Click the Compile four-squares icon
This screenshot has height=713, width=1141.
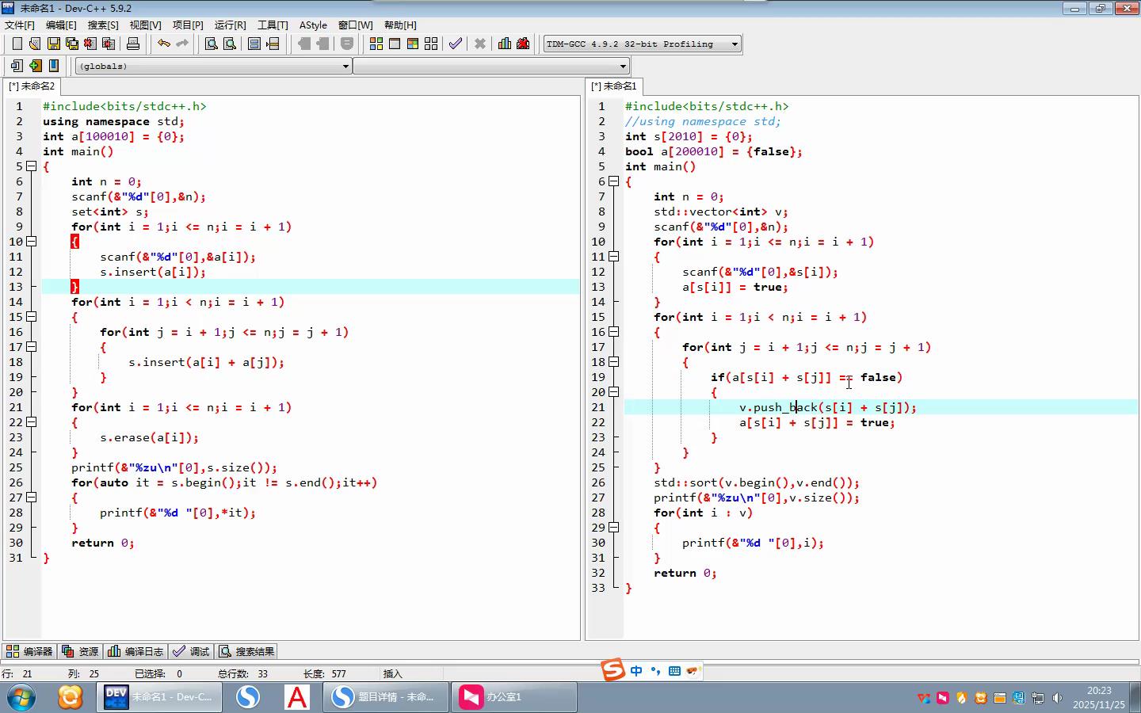point(376,44)
